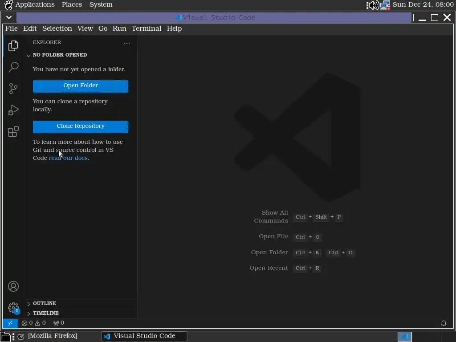Click the Clone Repository button
The width and height of the screenshot is (456, 342).
[x=81, y=126]
